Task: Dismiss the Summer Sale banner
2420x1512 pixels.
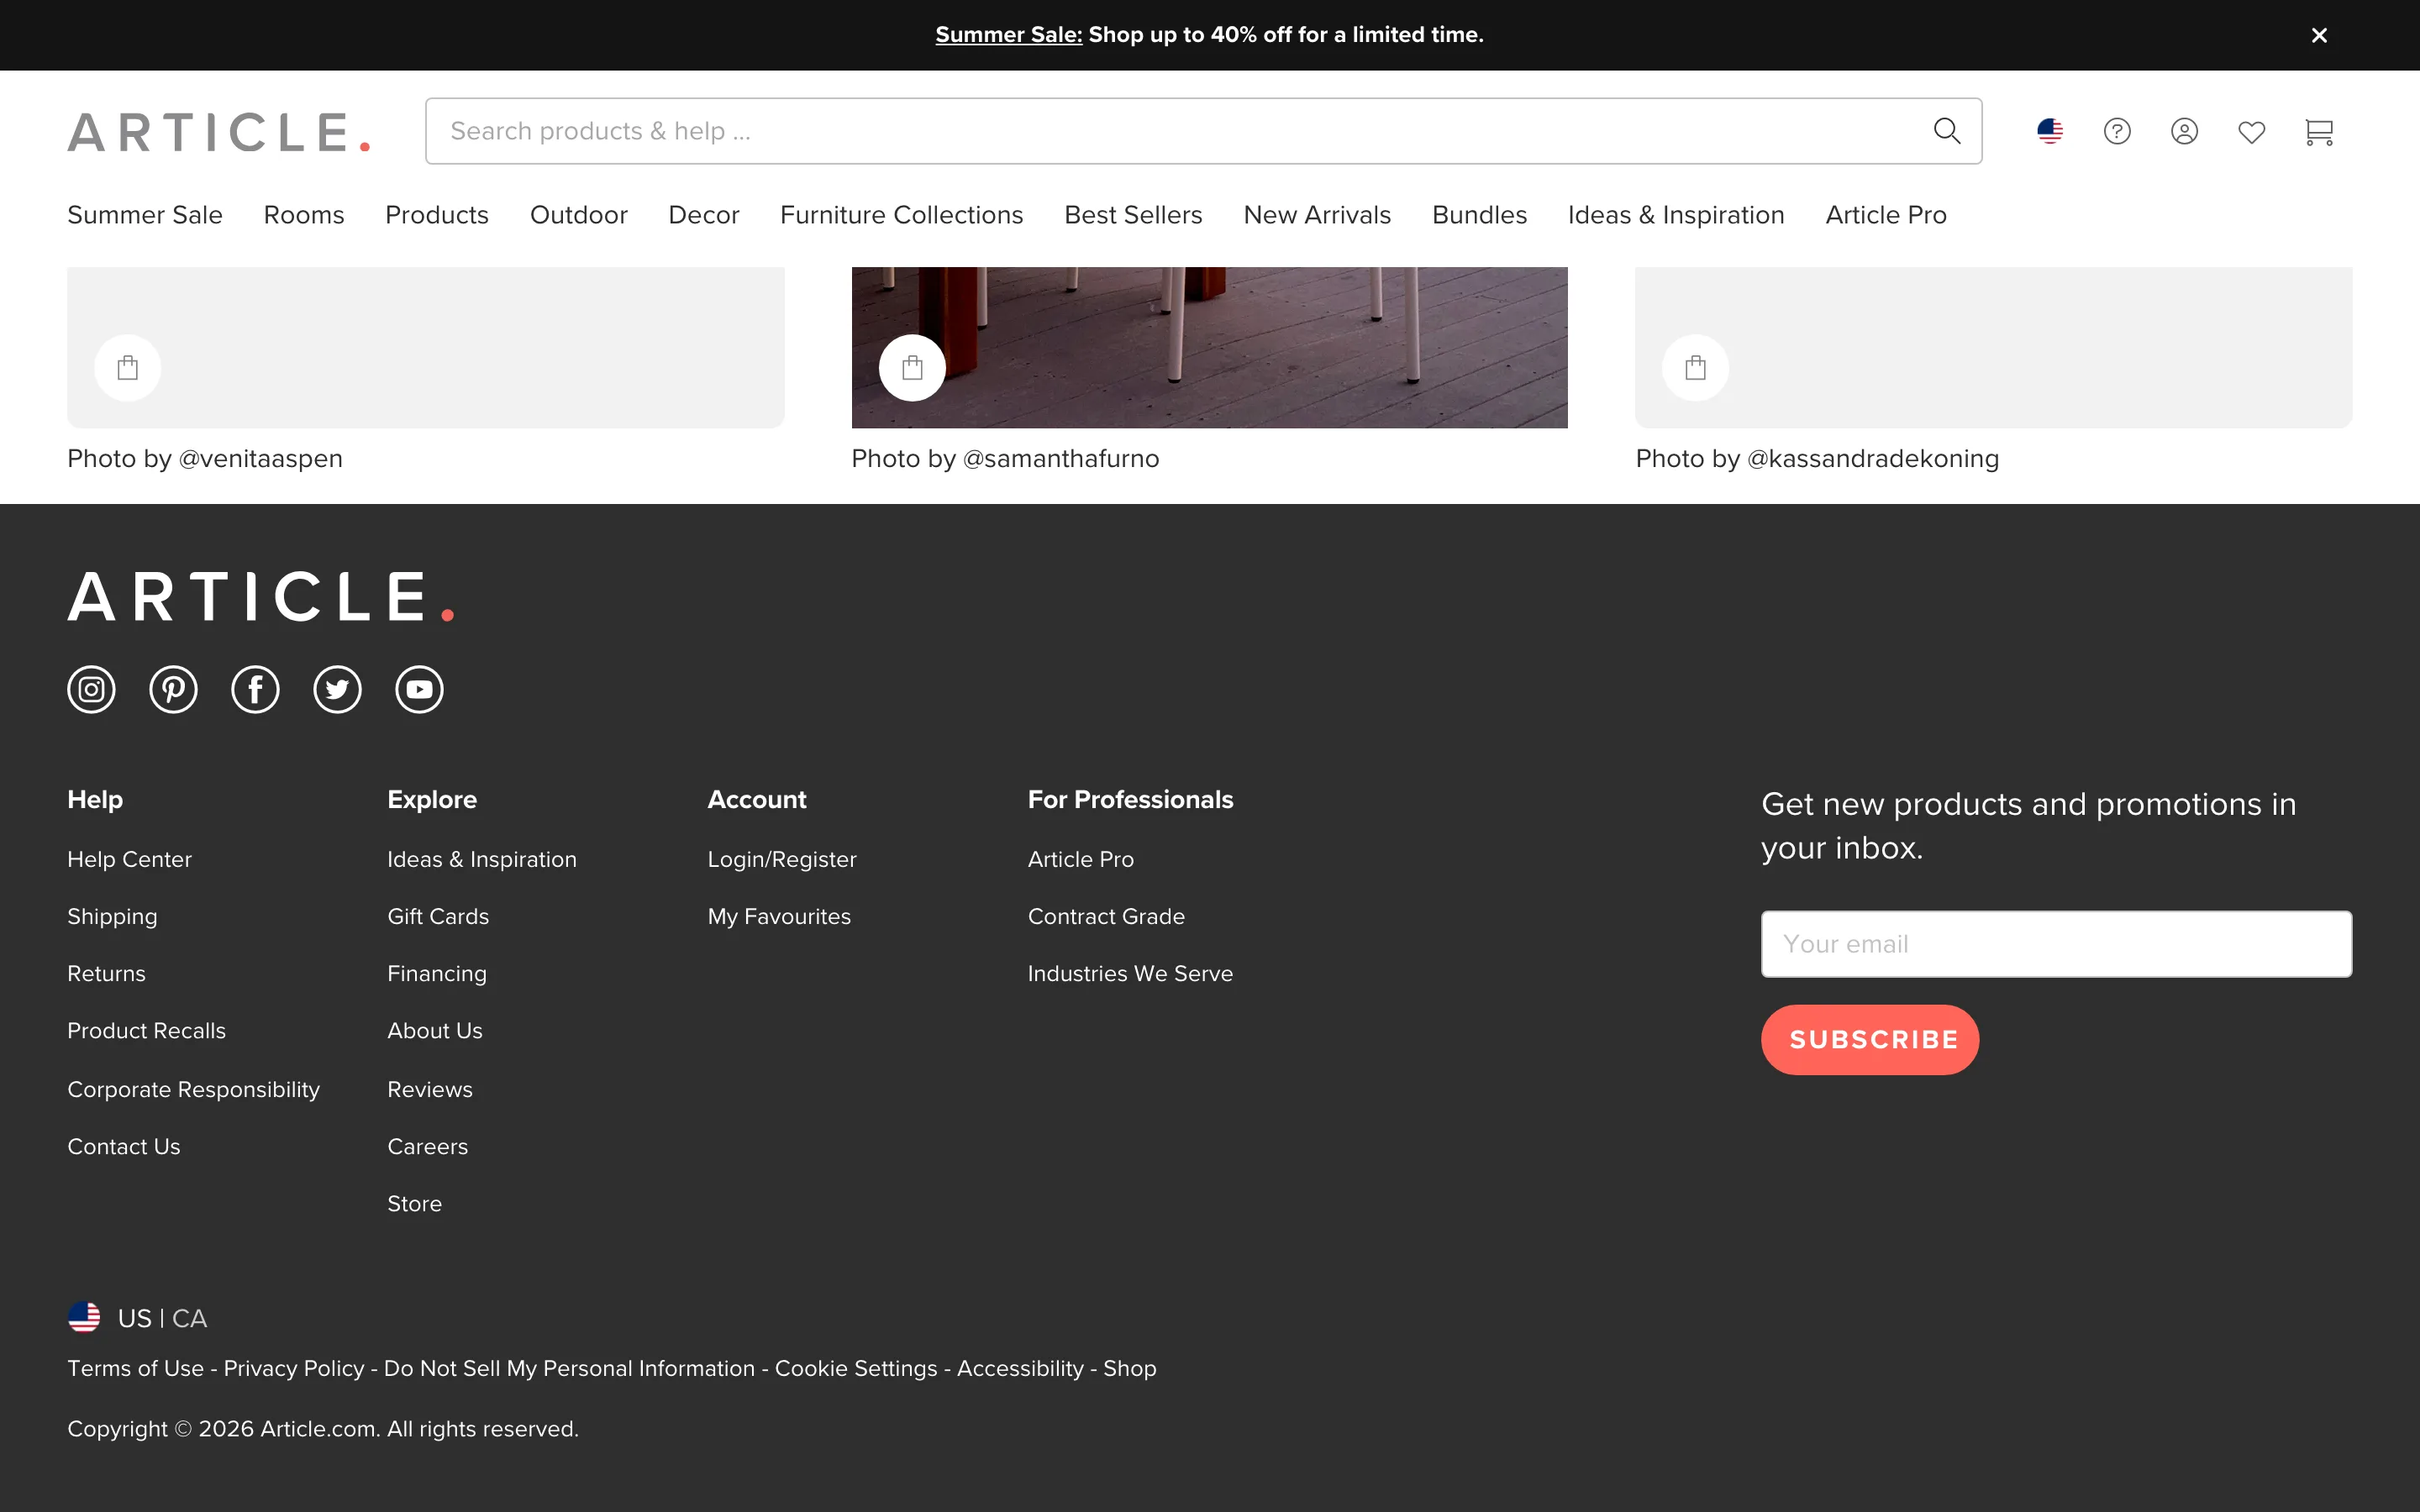Action: coord(2319,35)
